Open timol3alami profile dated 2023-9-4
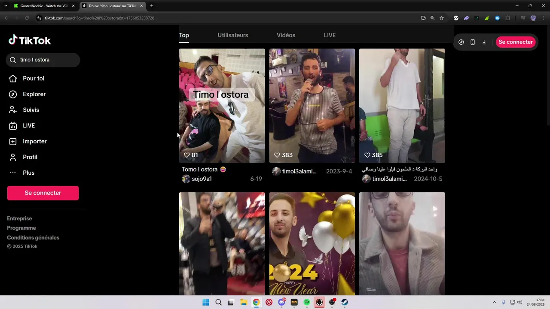Image resolution: width=550 pixels, height=309 pixels. point(299,171)
